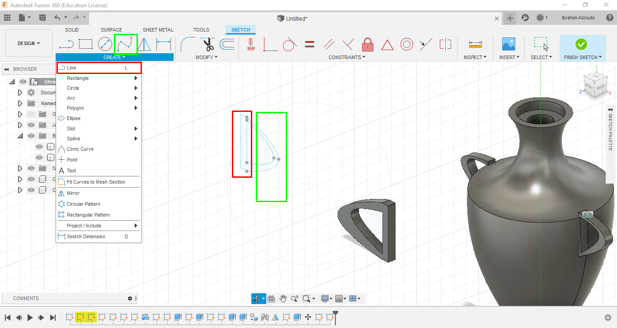
Task: Open the Ibrahim Alzoubi account menu
Action: pyautogui.click(x=578, y=18)
